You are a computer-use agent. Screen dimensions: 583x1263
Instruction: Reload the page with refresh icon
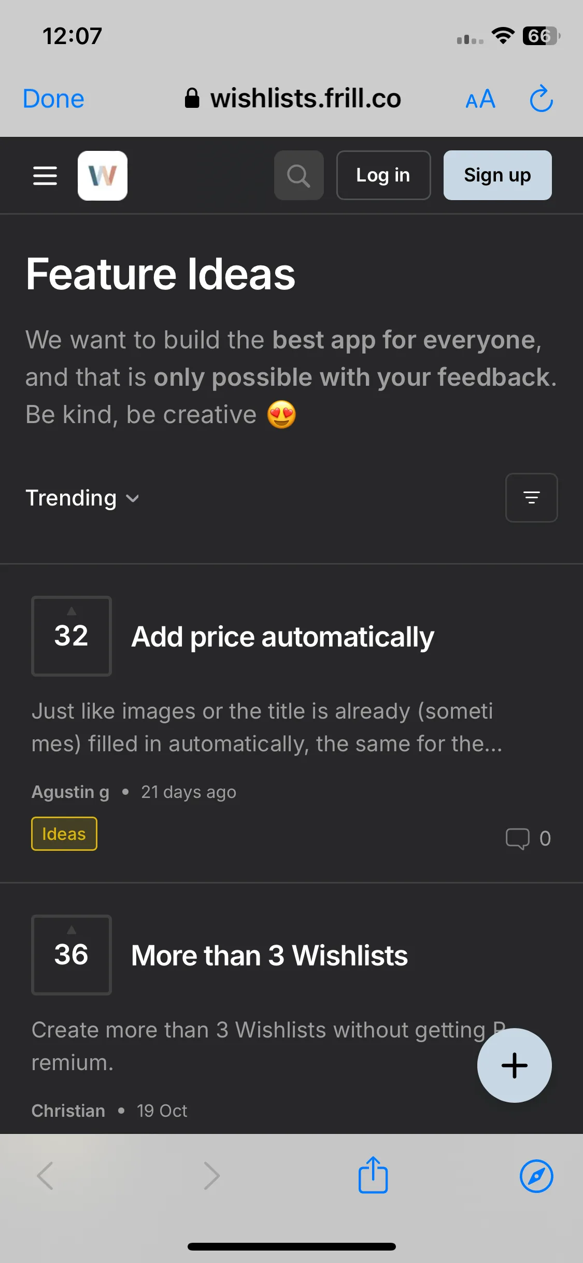click(x=541, y=99)
